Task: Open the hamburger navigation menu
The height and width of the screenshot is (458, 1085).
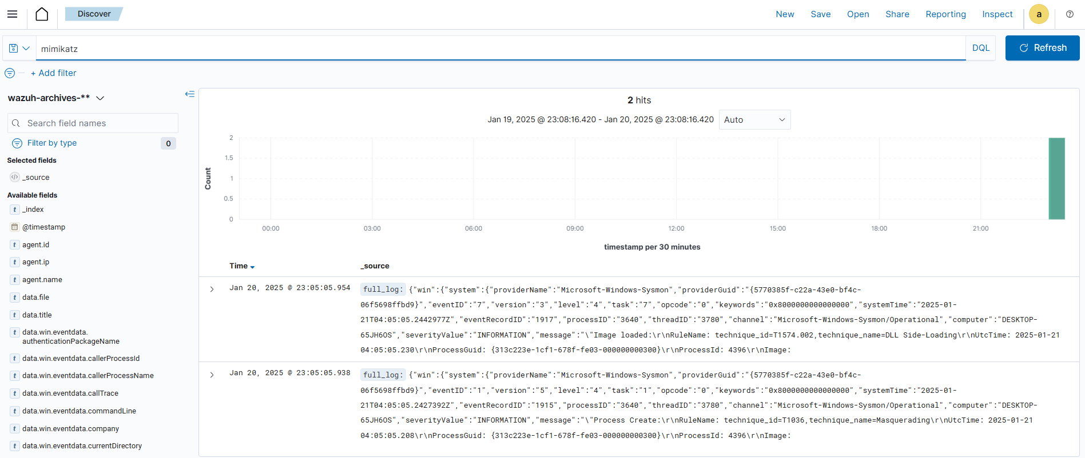Action: pyautogui.click(x=12, y=14)
